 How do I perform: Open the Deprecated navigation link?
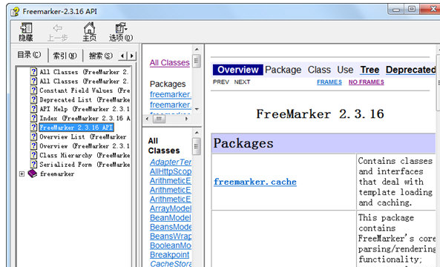click(410, 70)
